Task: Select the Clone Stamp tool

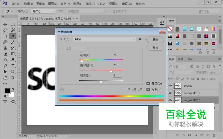Action: click(x=5, y=48)
